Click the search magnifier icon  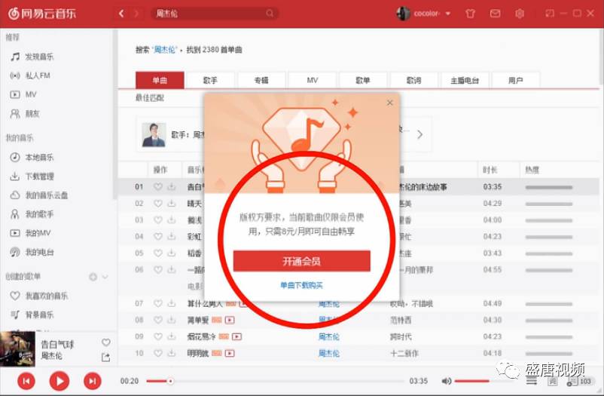coord(270,14)
